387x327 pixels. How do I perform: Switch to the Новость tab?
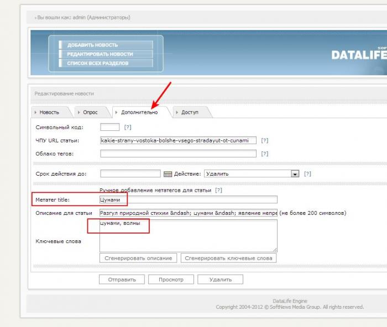tap(49, 112)
